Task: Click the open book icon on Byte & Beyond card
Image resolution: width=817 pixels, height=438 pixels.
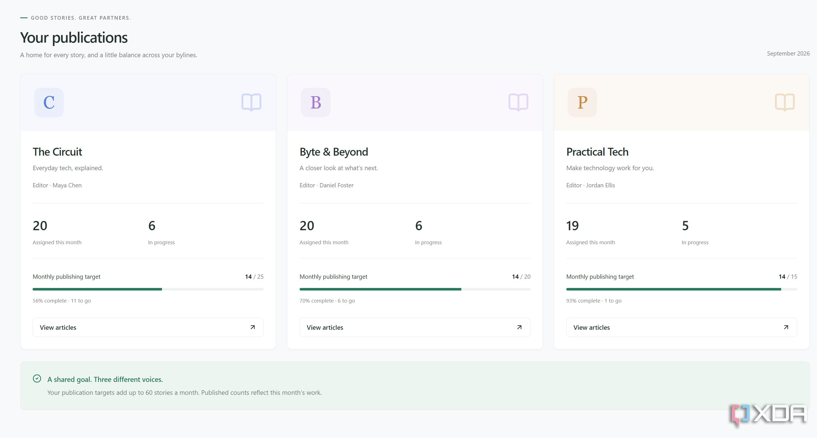Action: pos(518,102)
